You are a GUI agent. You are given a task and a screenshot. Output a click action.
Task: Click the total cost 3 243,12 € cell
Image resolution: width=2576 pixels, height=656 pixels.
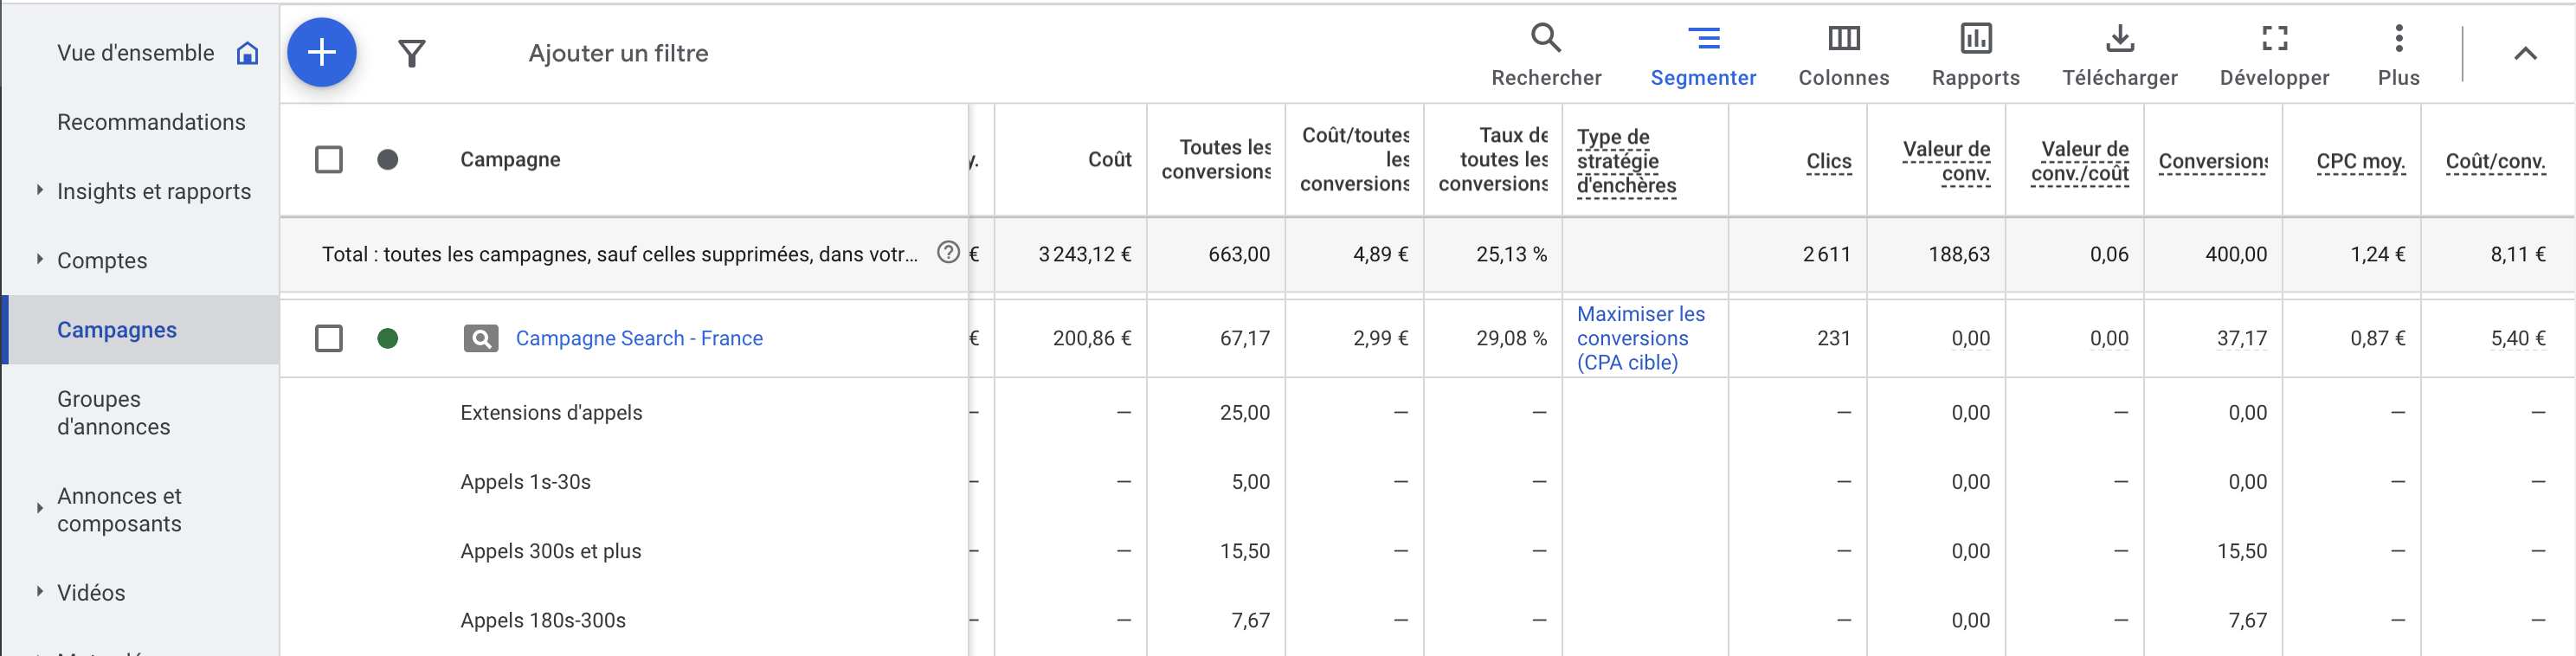point(1085,254)
